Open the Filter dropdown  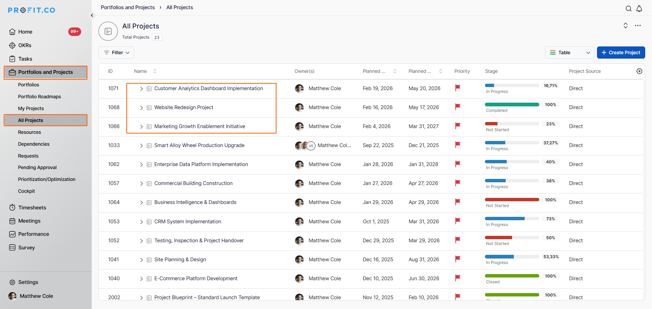tap(116, 53)
